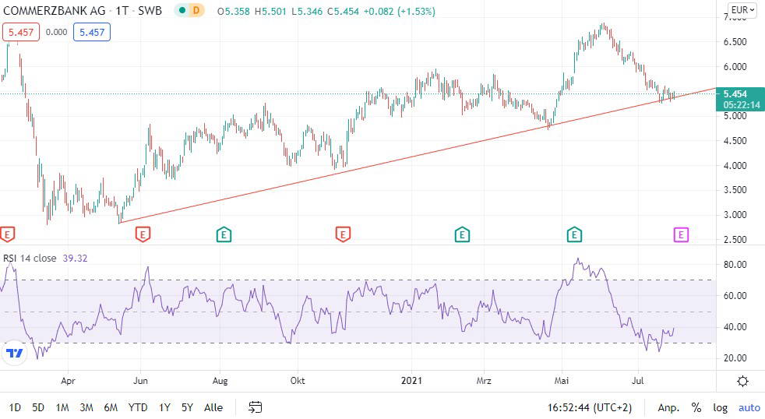This screenshot has width=765, height=419.
Task: Click the RSI value 39.32
Action: tap(75, 258)
